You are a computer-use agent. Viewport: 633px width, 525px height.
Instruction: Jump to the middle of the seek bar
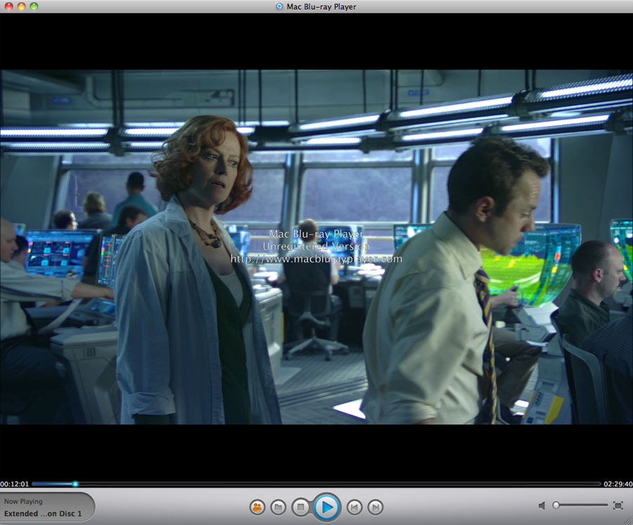coord(316,484)
